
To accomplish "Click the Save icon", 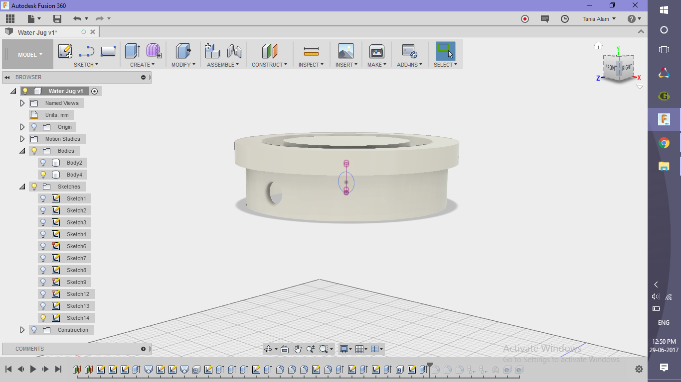I will 57,19.
